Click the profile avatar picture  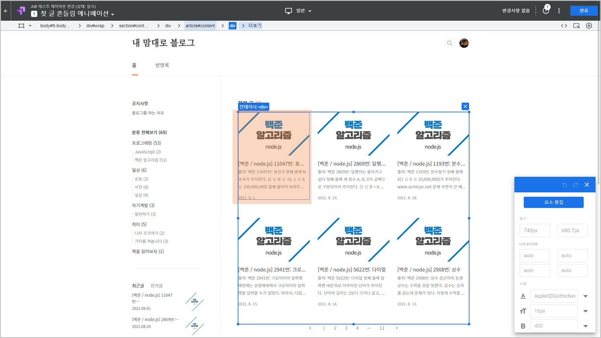click(x=464, y=43)
